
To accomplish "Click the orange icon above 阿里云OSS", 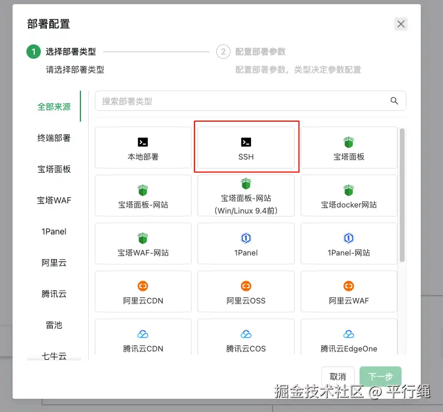I will [246, 286].
